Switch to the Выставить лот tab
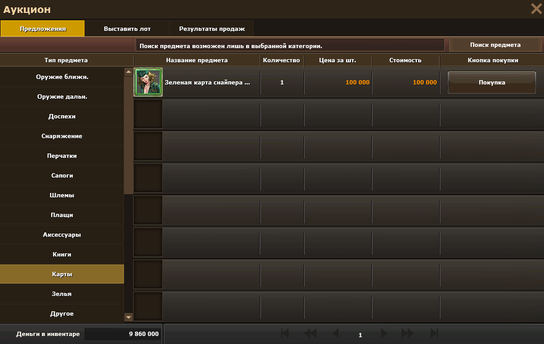 click(127, 29)
